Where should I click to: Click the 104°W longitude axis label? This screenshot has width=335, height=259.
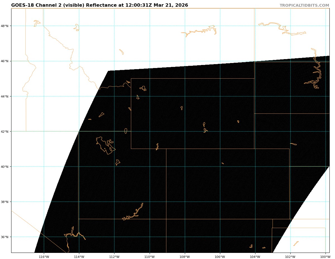click(255, 257)
